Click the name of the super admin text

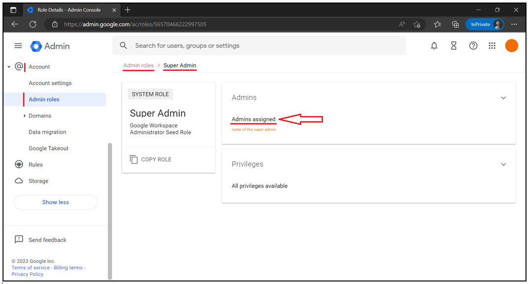coord(254,129)
